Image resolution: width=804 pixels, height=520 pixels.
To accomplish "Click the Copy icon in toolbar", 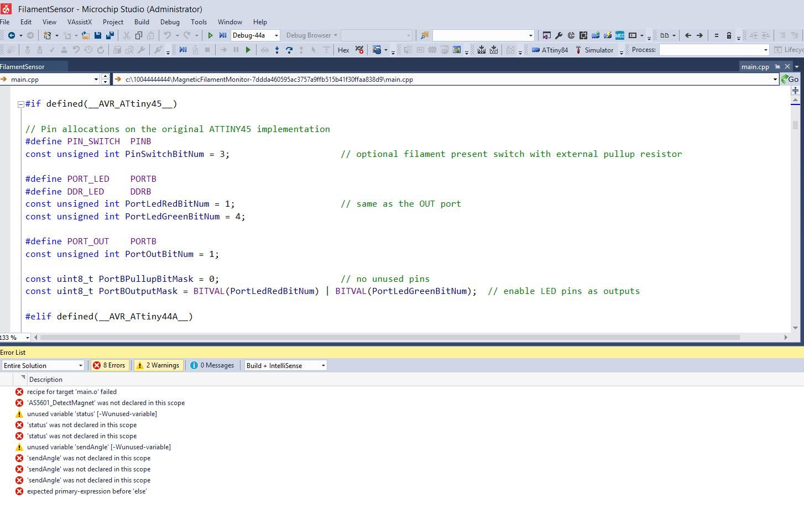I will coord(139,35).
